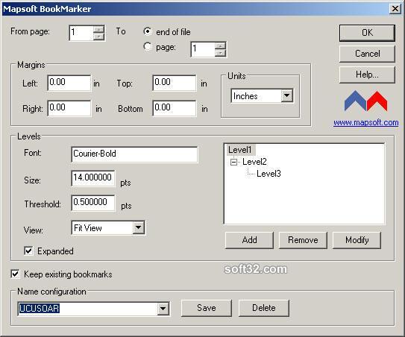
Task: Select Level3 in the levels tree
Action: click(269, 174)
